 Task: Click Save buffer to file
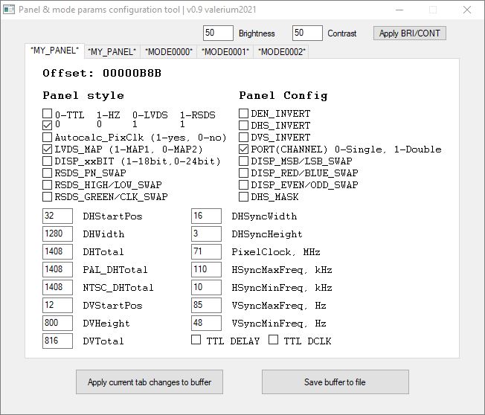tap(335, 382)
